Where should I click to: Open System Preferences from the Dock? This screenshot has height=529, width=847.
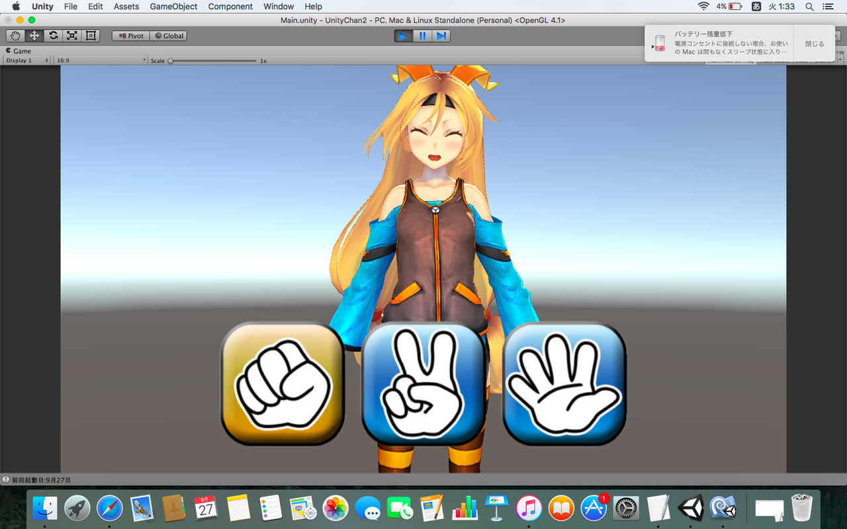tap(625, 508)
